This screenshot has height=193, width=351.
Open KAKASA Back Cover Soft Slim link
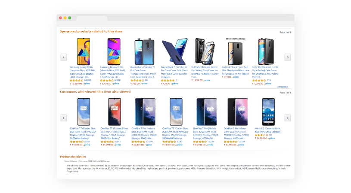click(235, 70)
